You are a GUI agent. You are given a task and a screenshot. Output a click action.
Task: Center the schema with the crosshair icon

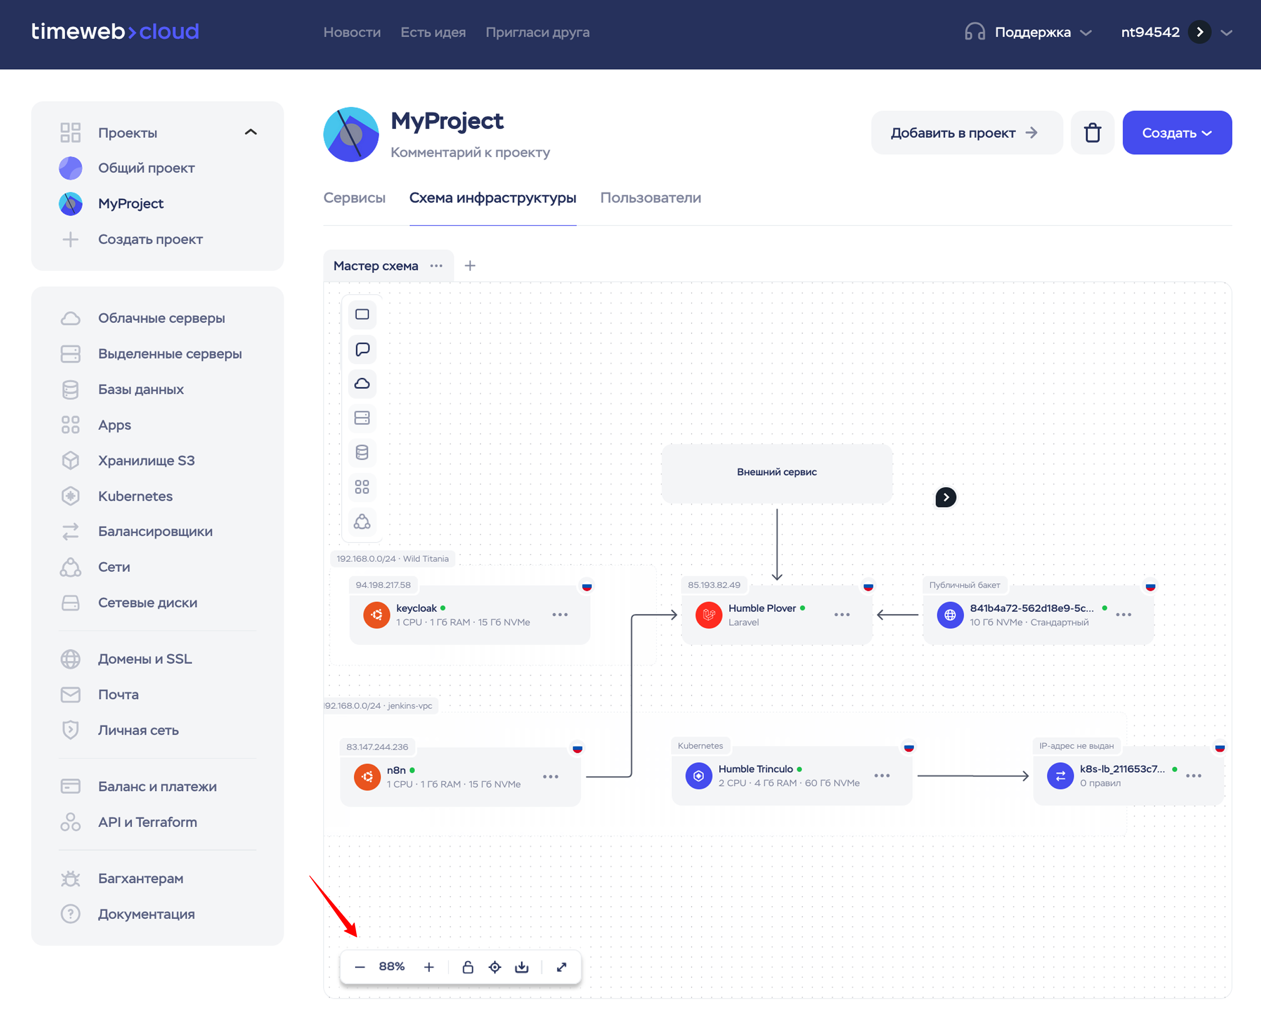495,967
